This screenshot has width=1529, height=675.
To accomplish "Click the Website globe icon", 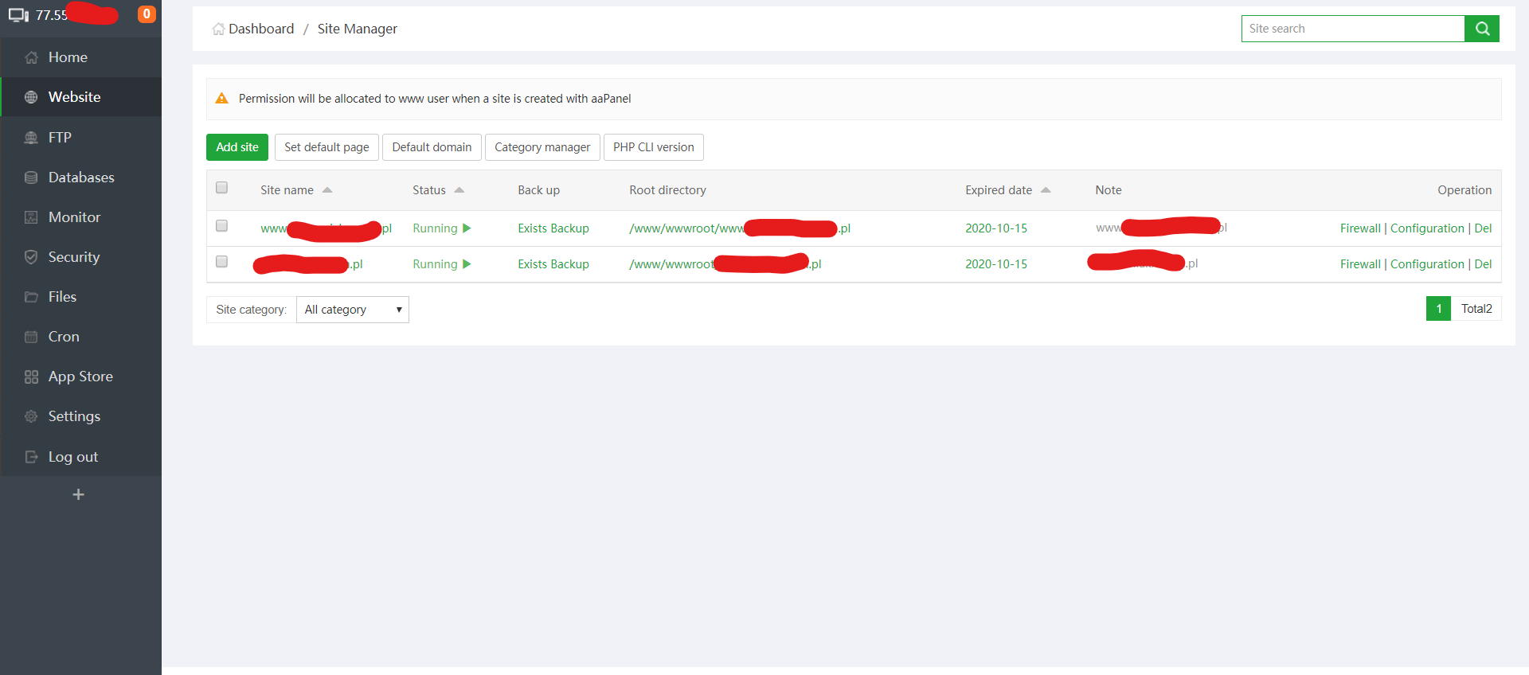I will [x=31, y=97].
